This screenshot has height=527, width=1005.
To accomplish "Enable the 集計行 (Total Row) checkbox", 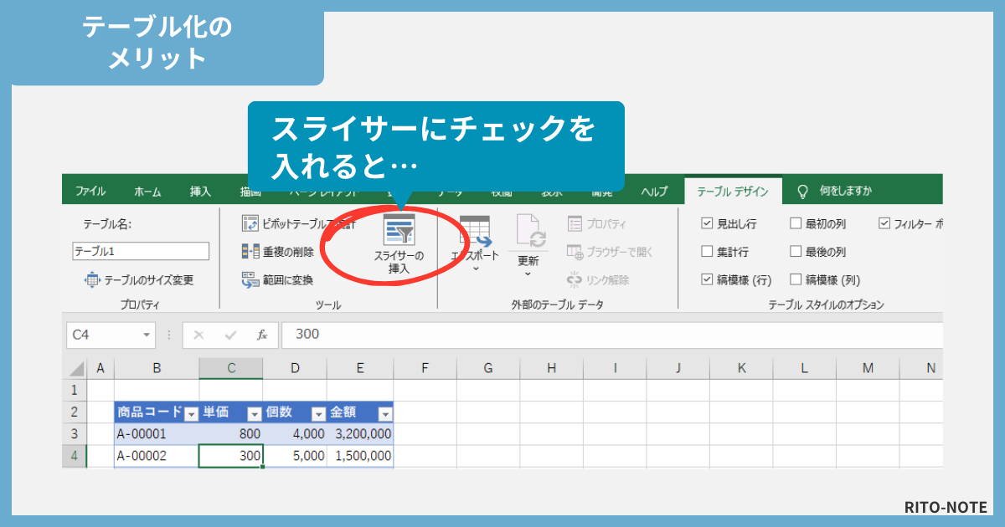I will (707, 250).
